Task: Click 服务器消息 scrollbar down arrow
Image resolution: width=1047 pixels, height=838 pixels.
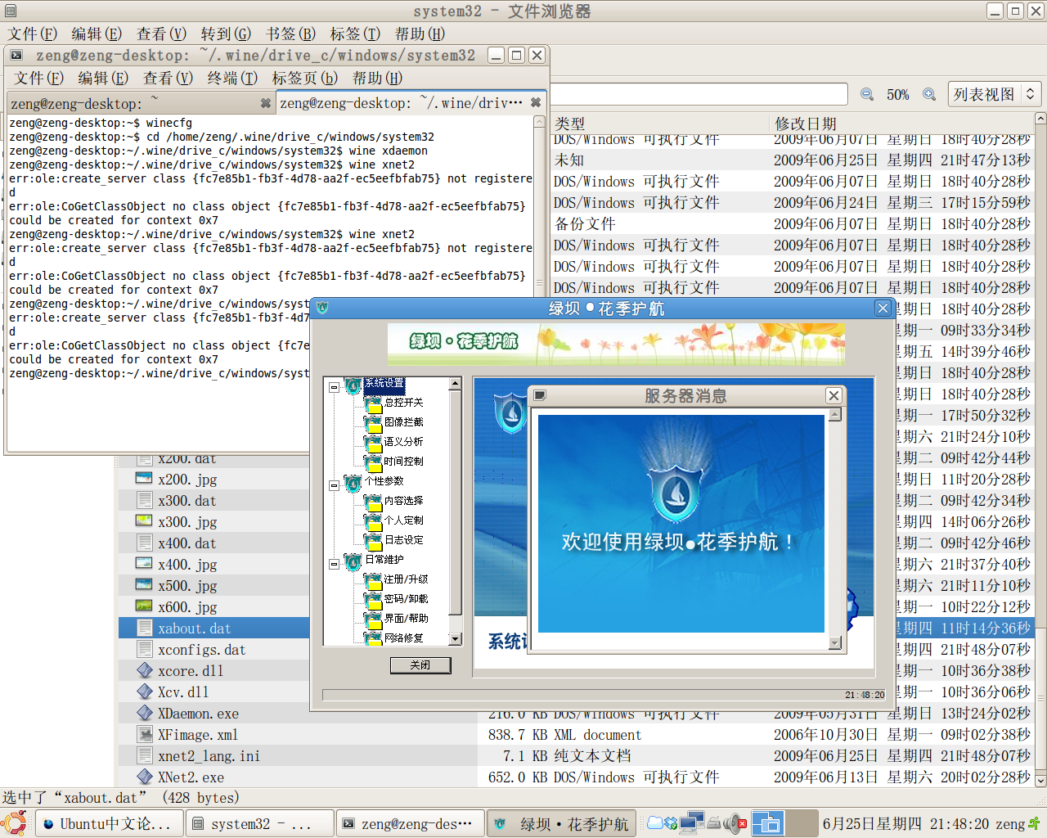Action: 835,643
